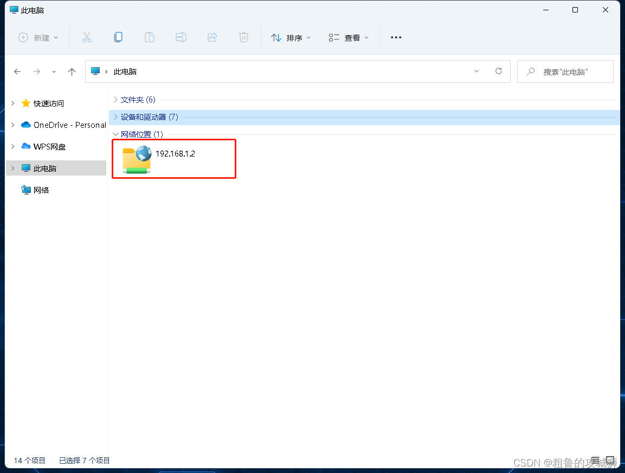
Task: Select the 192.168.1.2 network location folder
Action: pyautogui.click(x=174, y=159)
